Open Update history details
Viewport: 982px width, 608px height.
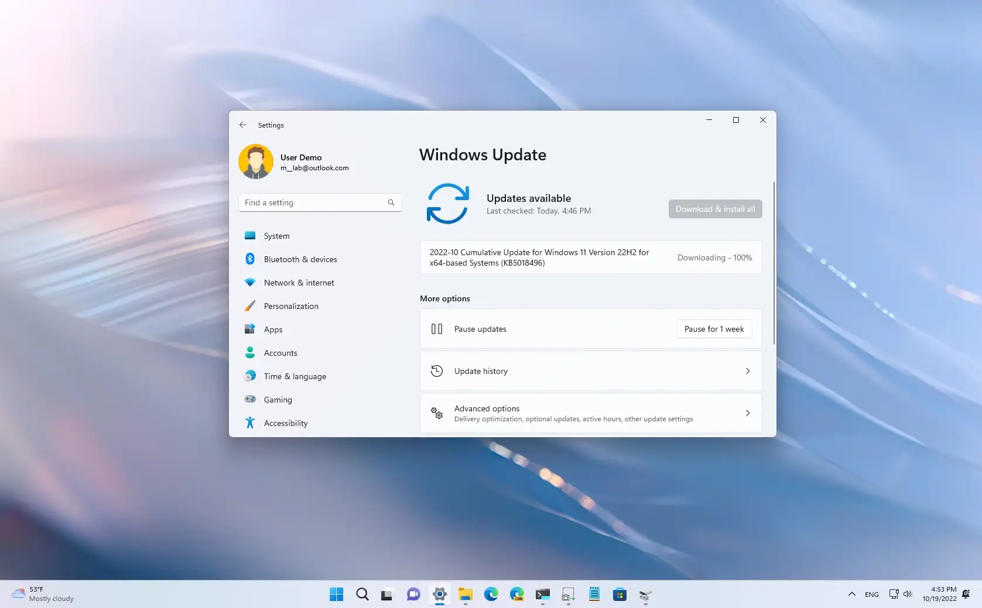pos(590,370)
